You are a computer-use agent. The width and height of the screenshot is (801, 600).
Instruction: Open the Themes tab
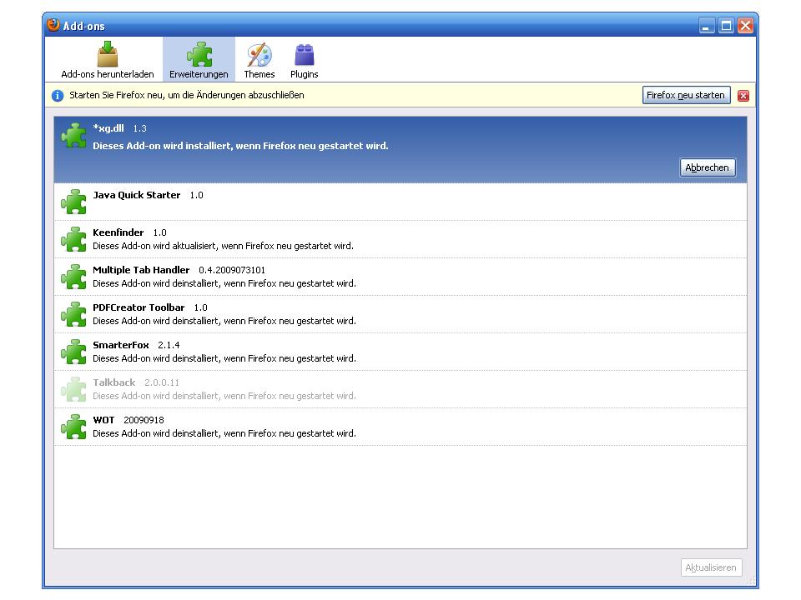259,60
